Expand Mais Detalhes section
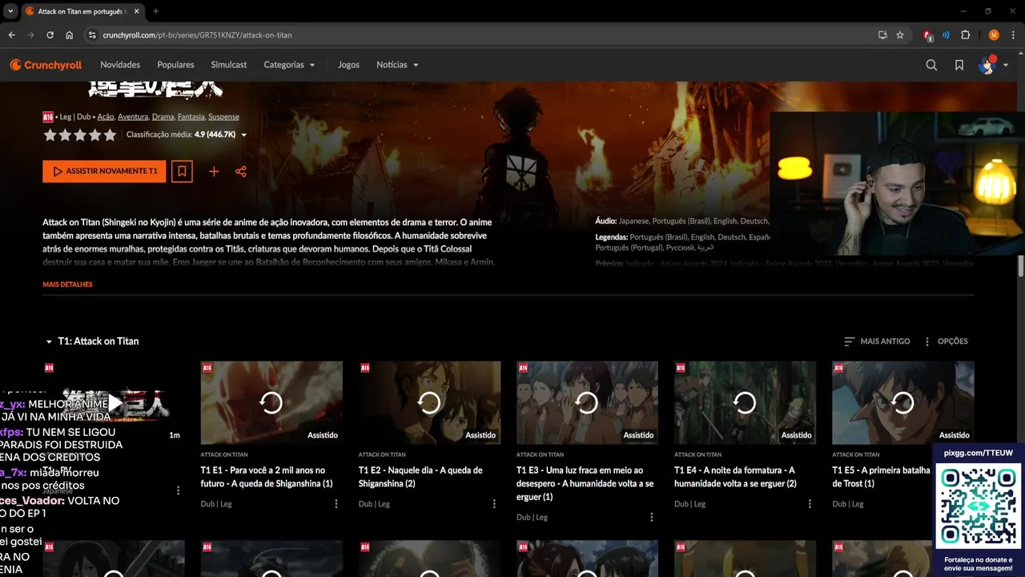This screenshot has width=1025, height=577. click(67, 284)
